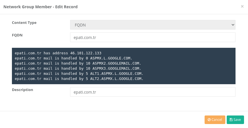This screenshot has width=248, height=128.
Task: Close the Edit Record dialog
Action: [242, 6]
